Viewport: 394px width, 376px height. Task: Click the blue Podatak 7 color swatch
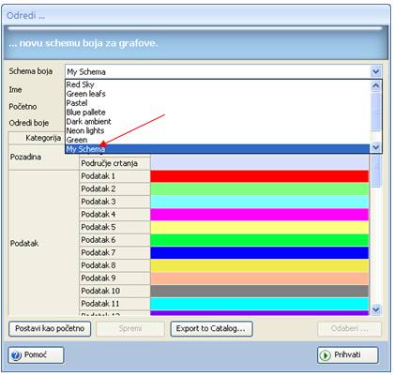pyautogui.click(x=260, y=253)
